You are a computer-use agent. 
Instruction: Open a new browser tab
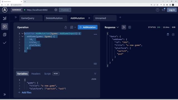(25, 1)
